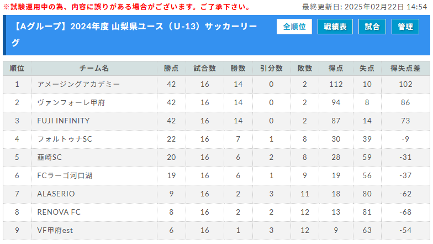Select team RENOVA FC
The height and width of the screenshot is (244, 433).
click(59, 212)
